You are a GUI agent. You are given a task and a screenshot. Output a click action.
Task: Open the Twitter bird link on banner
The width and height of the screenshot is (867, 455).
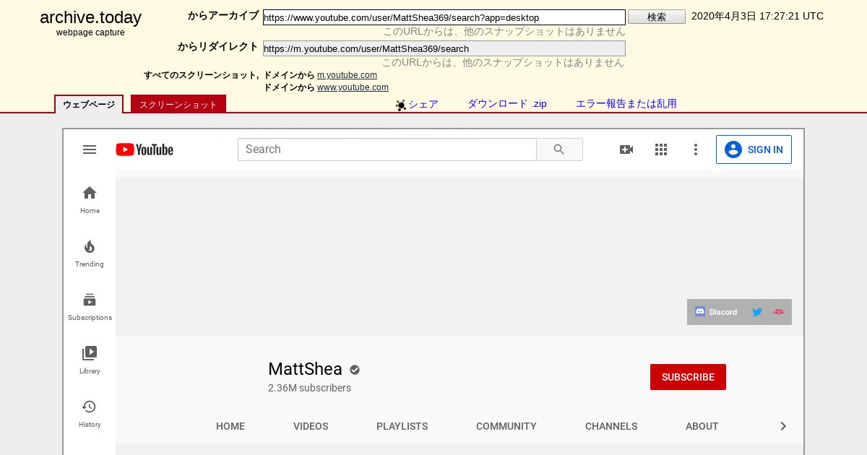click(x=757, y=312)
